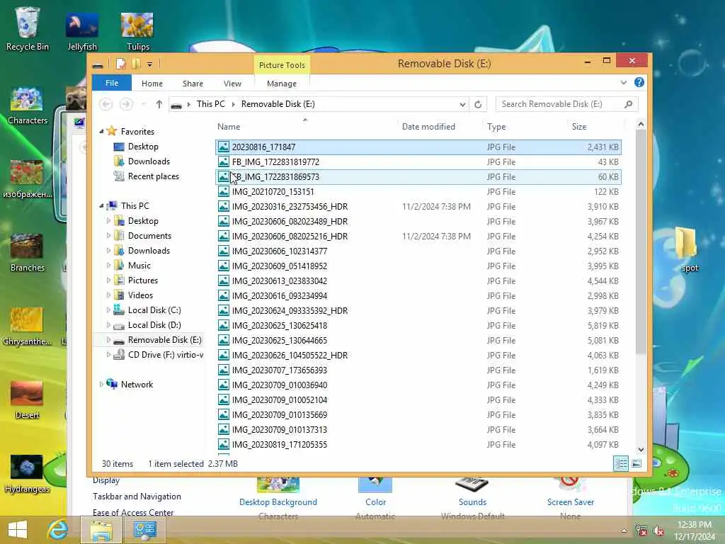725x544 pixels.
Task: Open the Manage ribbon tab
Action: (282, 84)
